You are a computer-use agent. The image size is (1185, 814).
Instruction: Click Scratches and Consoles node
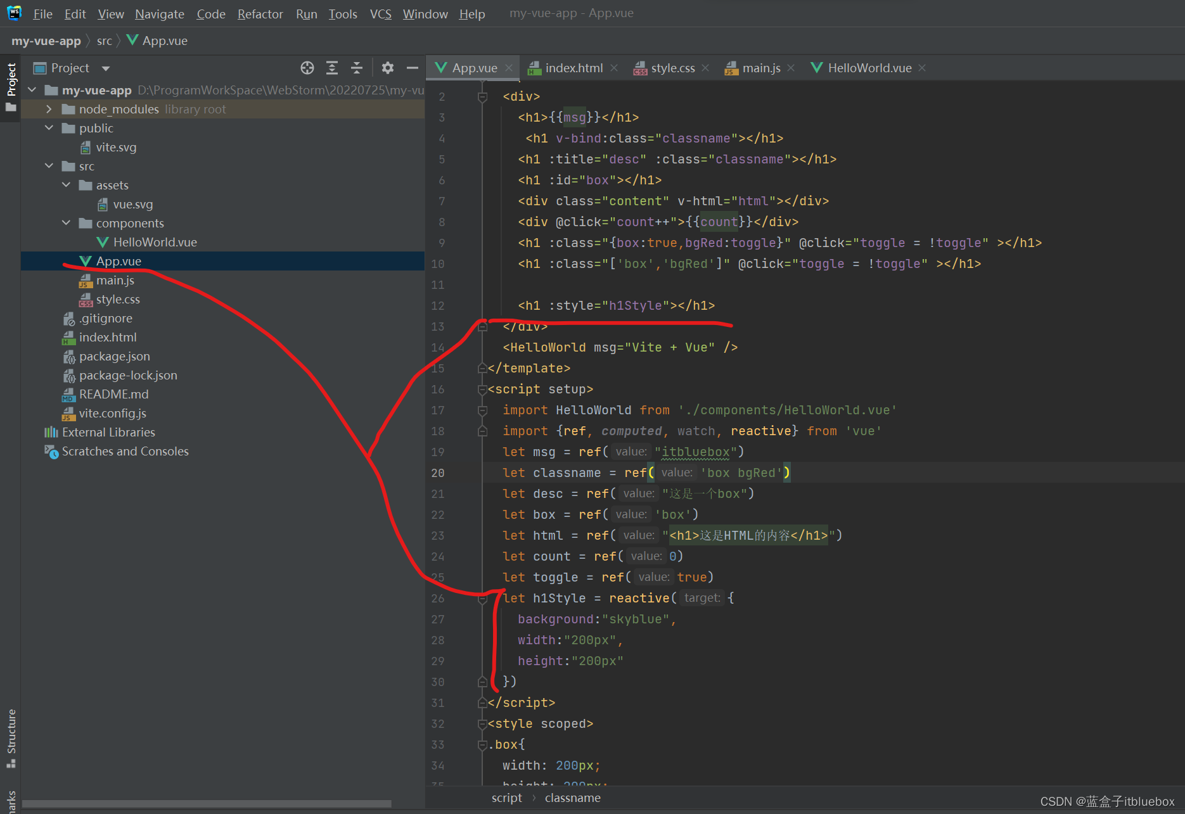point(125,451)
